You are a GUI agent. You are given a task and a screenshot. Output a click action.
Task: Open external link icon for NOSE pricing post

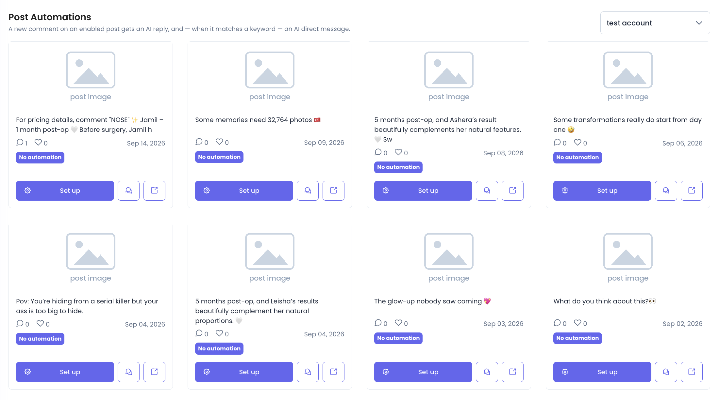[x=154, y=191]
